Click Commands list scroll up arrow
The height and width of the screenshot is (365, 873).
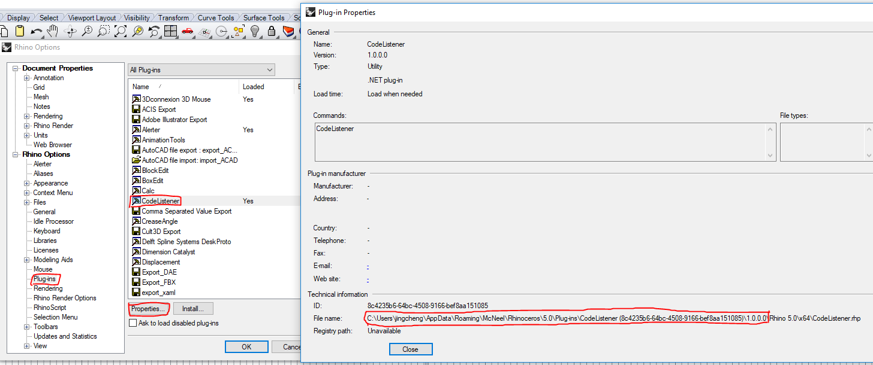[770, 129]
